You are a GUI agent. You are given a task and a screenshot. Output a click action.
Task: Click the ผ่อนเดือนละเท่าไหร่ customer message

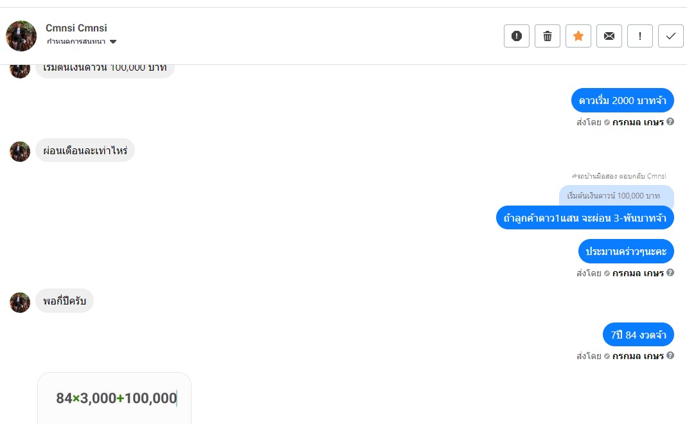tap(85, 150)
